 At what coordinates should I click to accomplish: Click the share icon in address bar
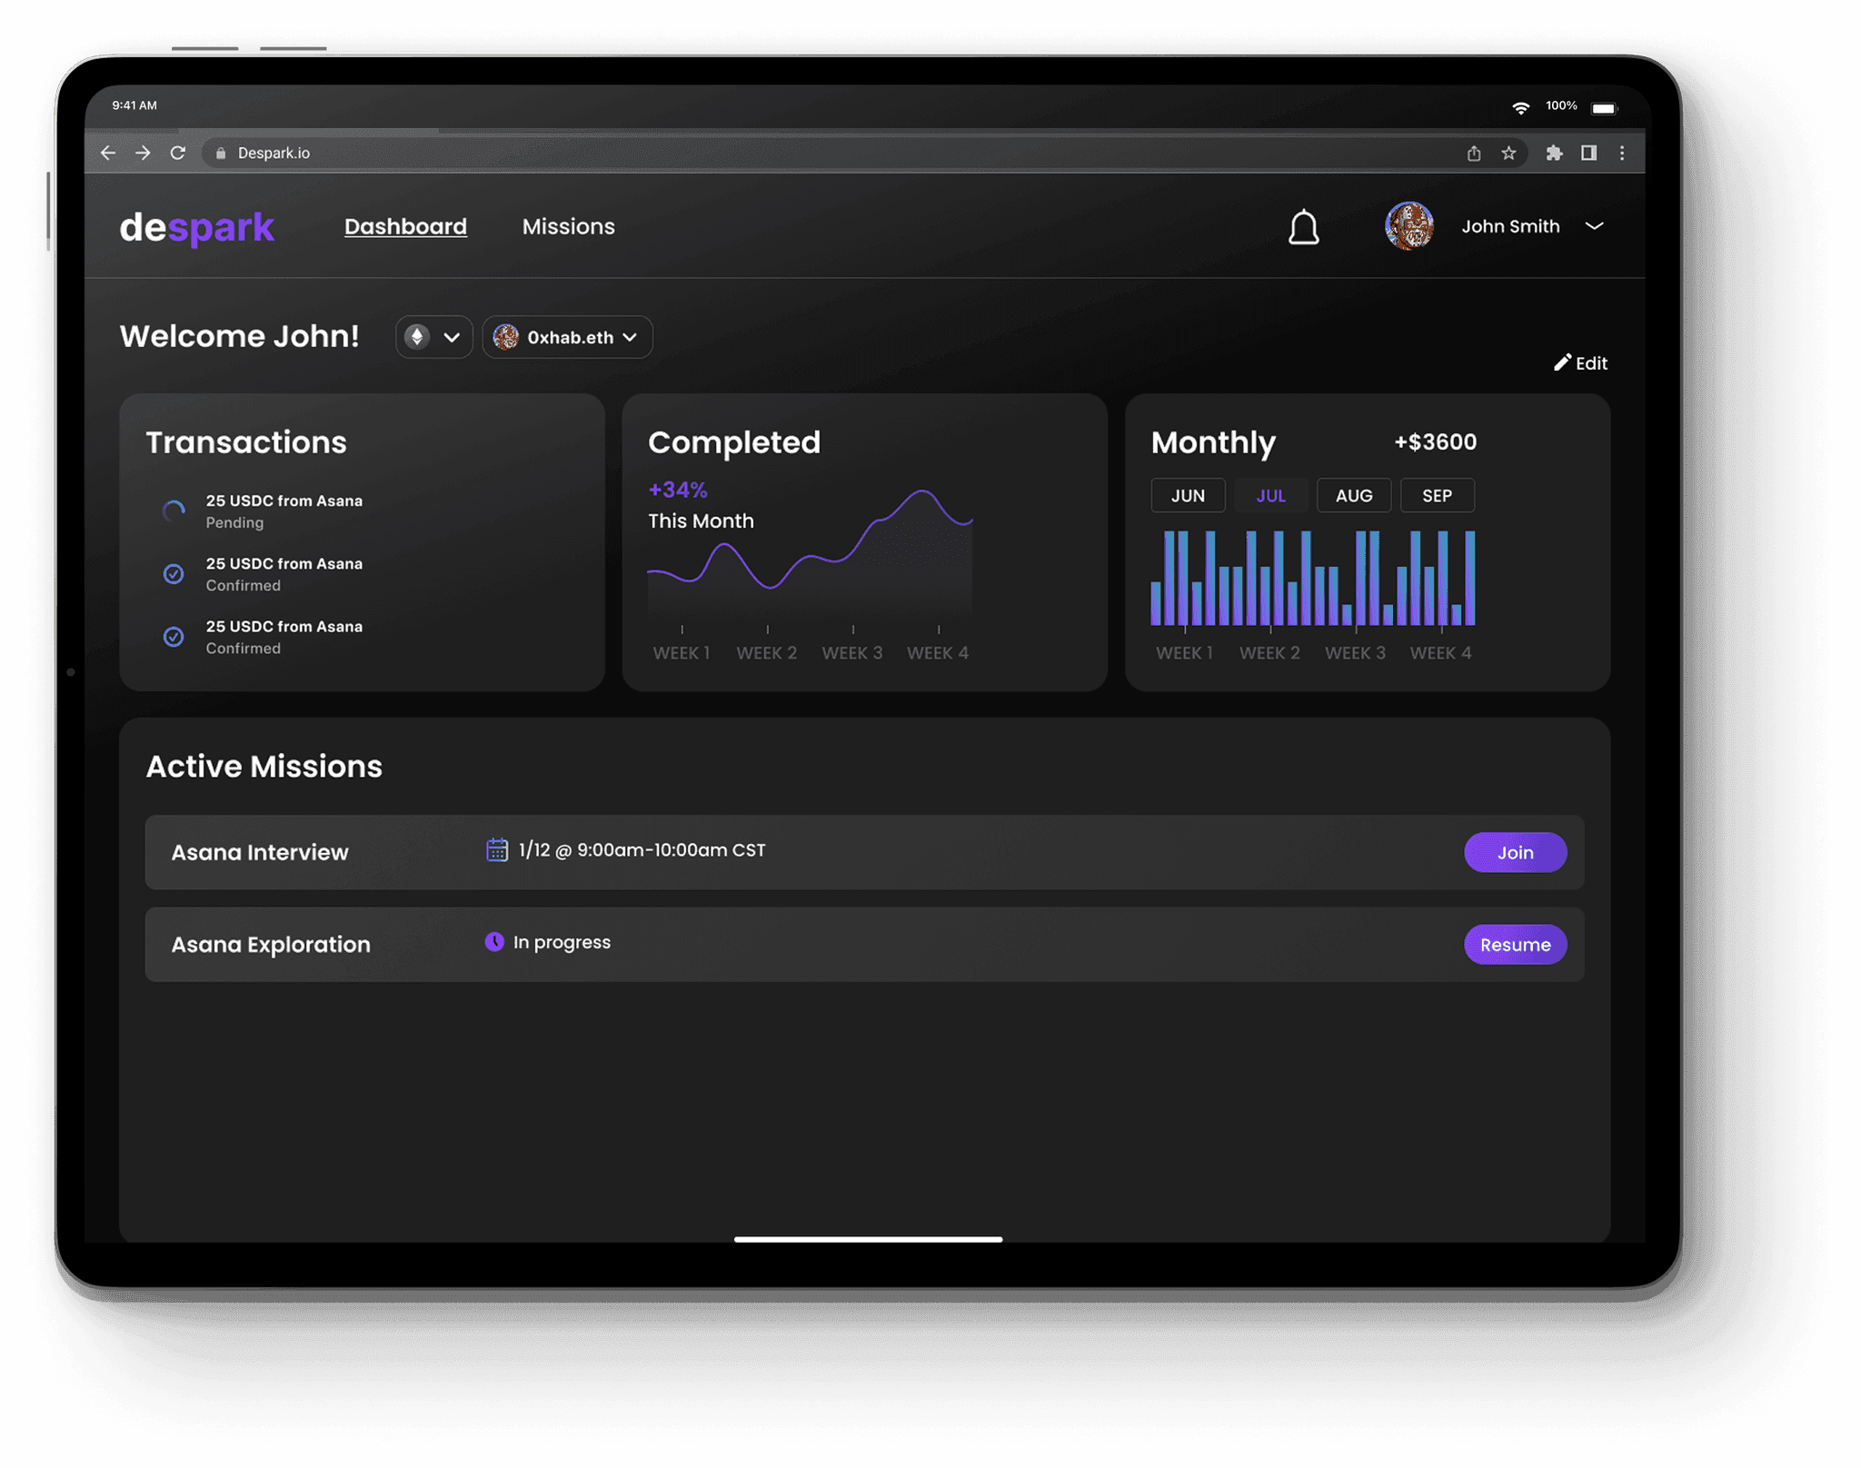click(x=1474, y=153)
